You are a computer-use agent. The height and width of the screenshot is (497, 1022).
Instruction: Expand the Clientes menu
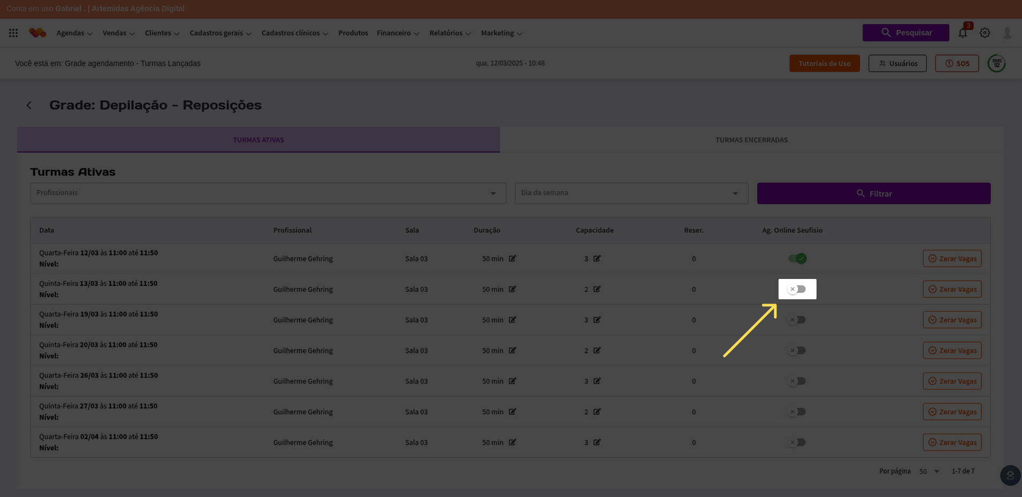point(162,33)
